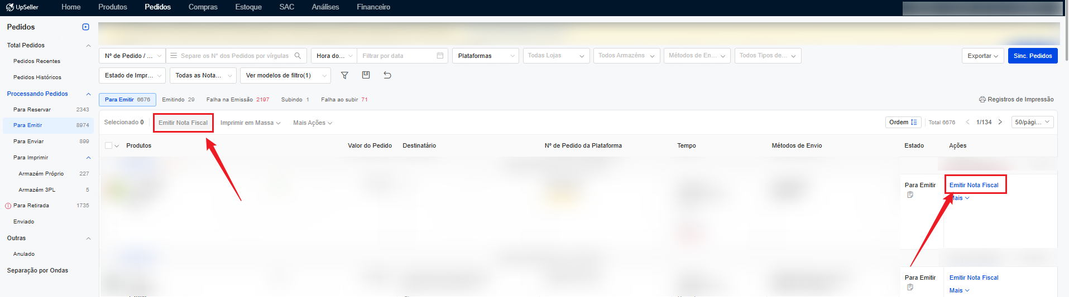Viewport: 1069px width, 297px height.
Task: Click the save filter template icon
Action: click(366, 75)
